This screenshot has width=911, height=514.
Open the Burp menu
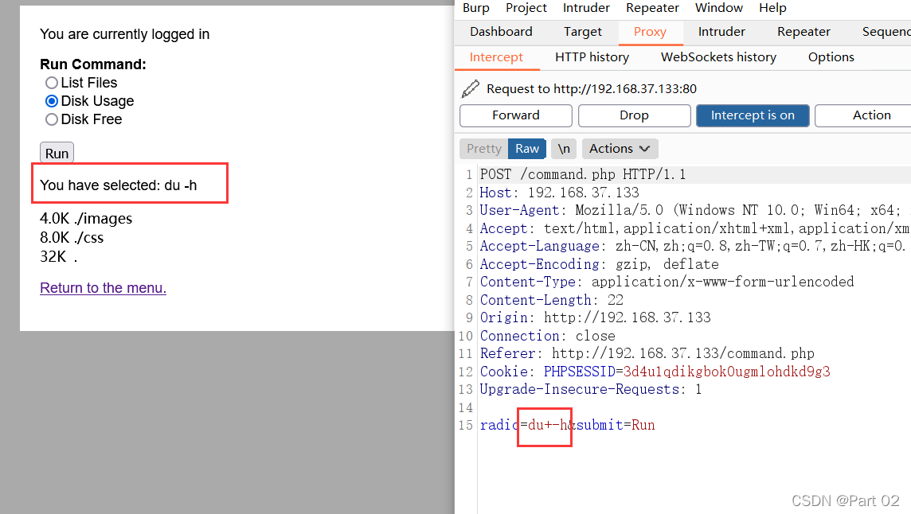476,7
